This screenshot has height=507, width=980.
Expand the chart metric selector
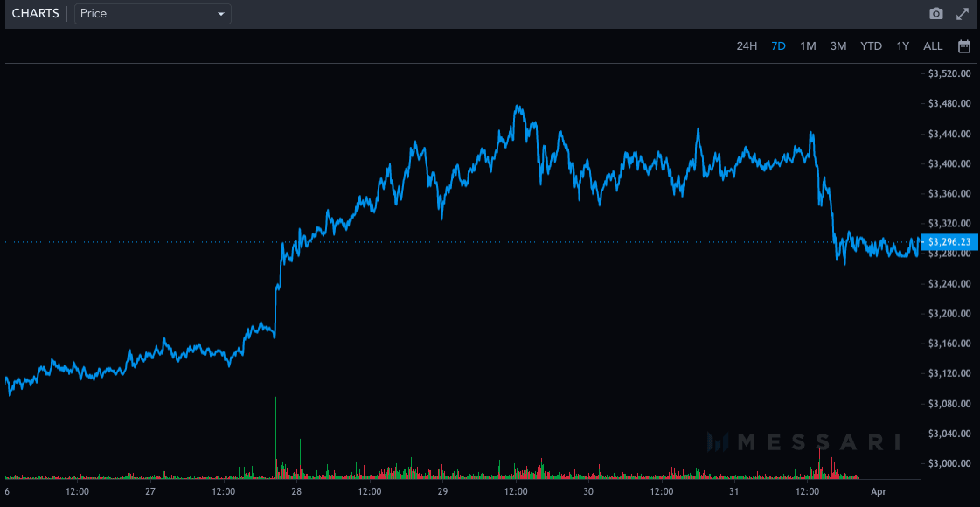(153, 14)
